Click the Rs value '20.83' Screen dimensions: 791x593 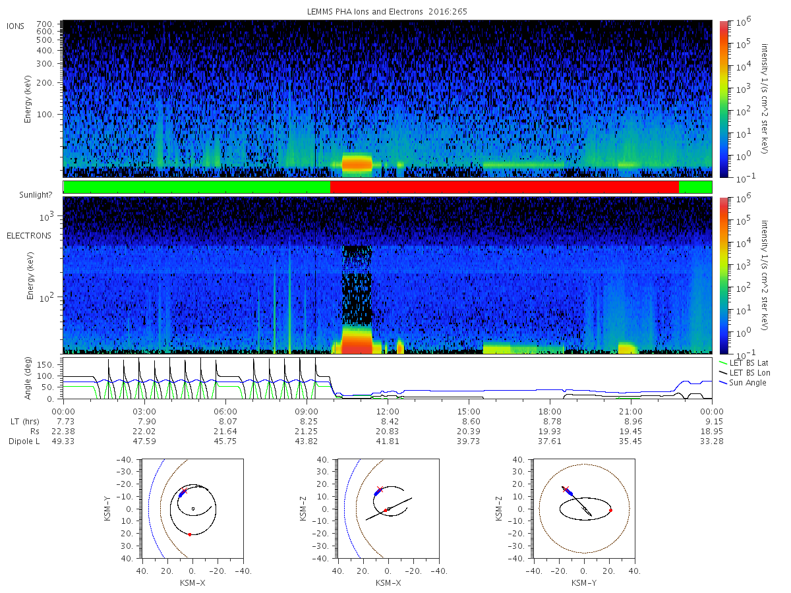tap(388, 431)
